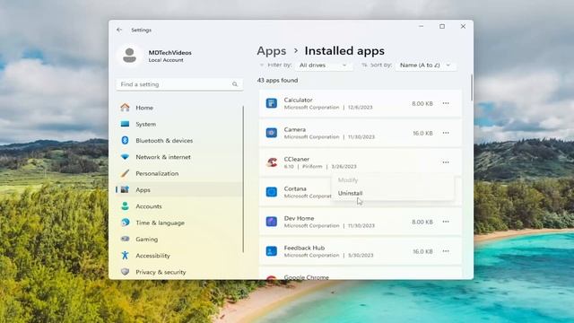
Task: Click the back arrow in Settings
Action: pyautogui.click(x=119, y=30)
